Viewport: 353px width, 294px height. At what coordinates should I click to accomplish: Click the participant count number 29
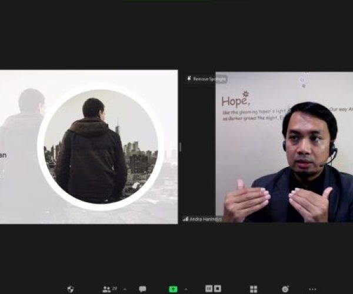(x=115, y=288)
